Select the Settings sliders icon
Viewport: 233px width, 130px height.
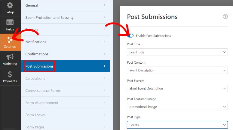[10, 40]
